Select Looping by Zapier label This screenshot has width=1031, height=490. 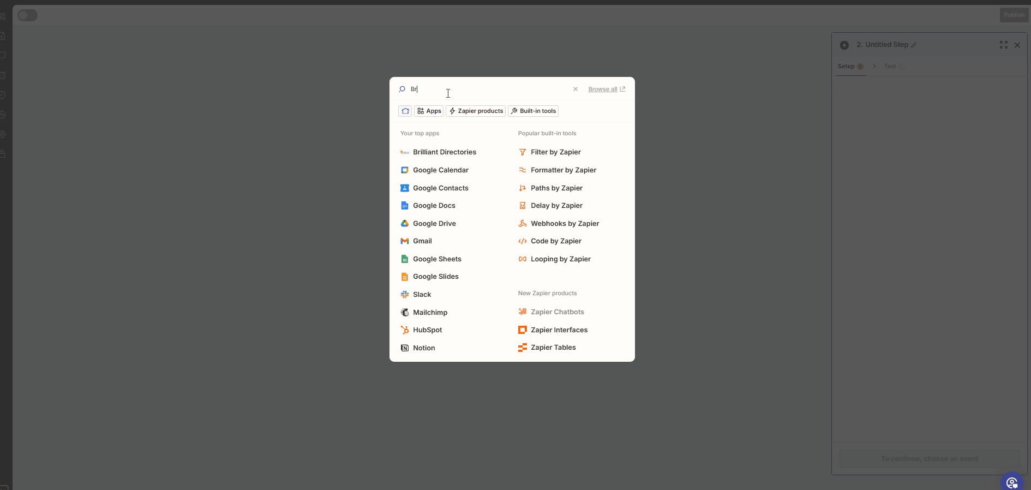(561, 259)
